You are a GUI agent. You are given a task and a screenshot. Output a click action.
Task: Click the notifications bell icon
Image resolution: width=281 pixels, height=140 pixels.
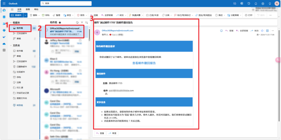[256, 4]
